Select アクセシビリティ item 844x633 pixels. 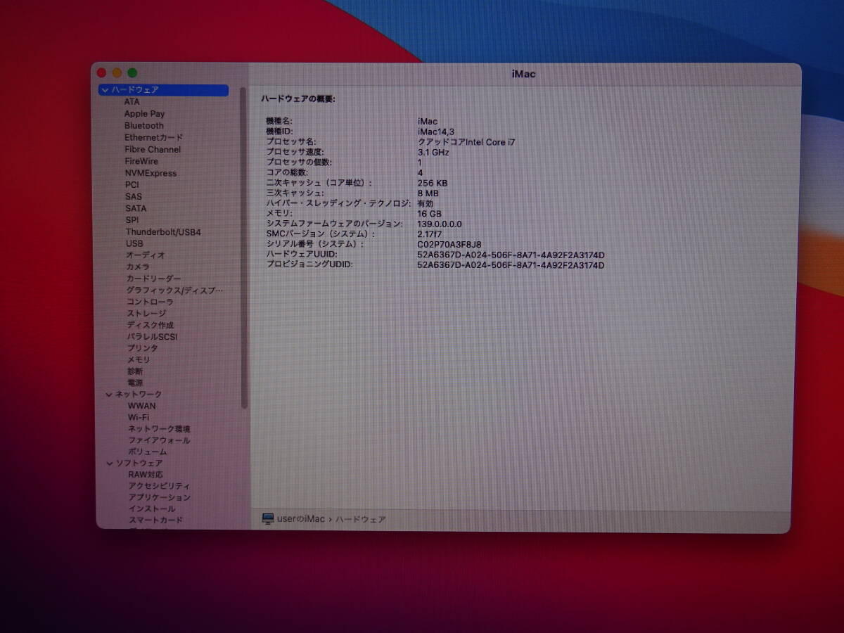click(159, 486)
